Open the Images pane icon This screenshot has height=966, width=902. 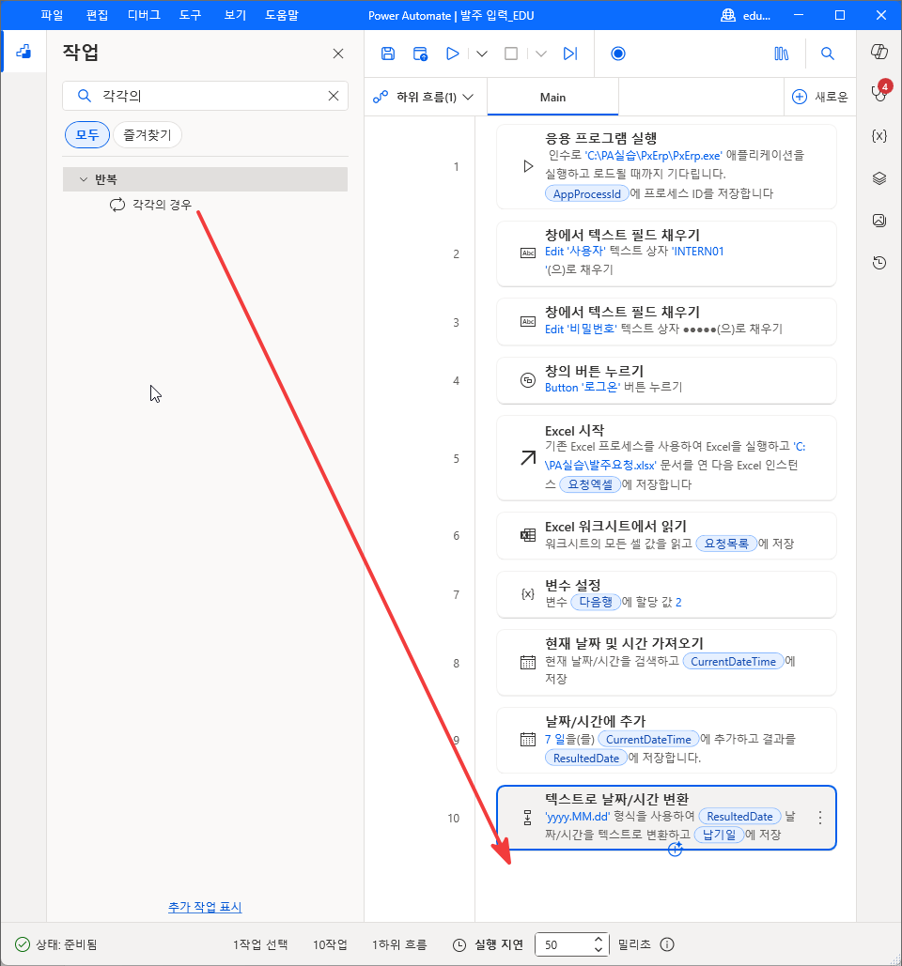click(x=879, y=220)
